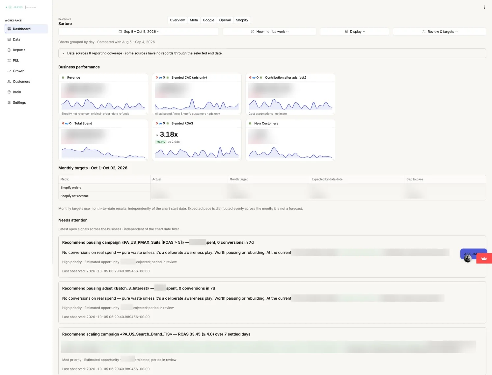Open the Batch_3_Interest adset recommendation
Image resolution: width=492 pixels, height=375 pixels.
click(272, 302)
